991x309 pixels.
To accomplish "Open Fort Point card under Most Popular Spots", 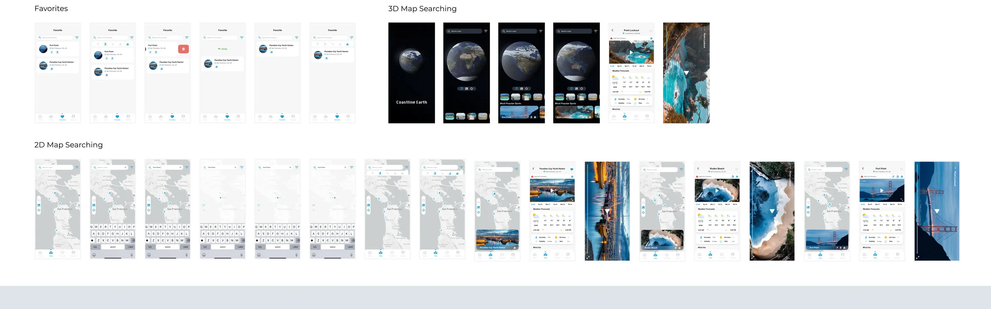I will pos(519,112).
